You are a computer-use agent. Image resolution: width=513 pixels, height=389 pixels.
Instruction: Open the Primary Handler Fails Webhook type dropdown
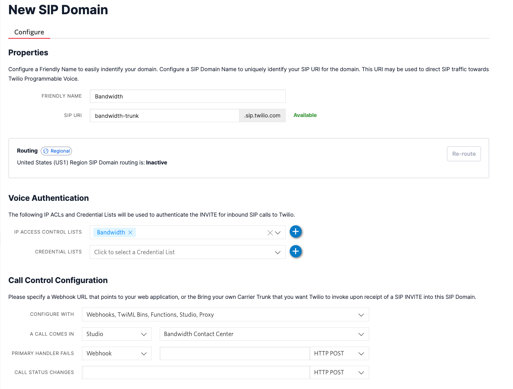pos(117,353)
